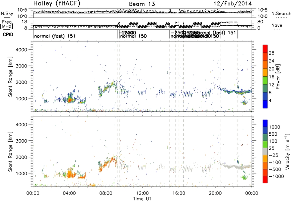Viewport: 291px width, 201px height.
Task: Click the 'Time UT' axis label
Action: coord(142,198)
